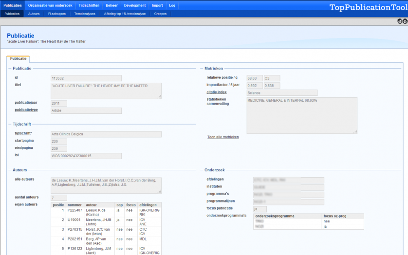Select Publicaties in the submenu bar

pyautogui.click(x=12, y=14)
